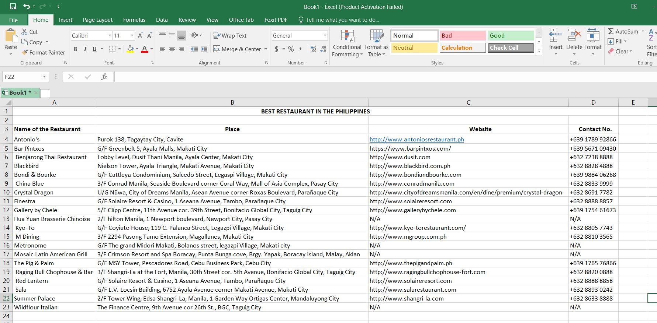Image resolution: width=657 pixels, height=323 pixels.
Task: Click the Increase Indent icon
Action: [204, 49]
